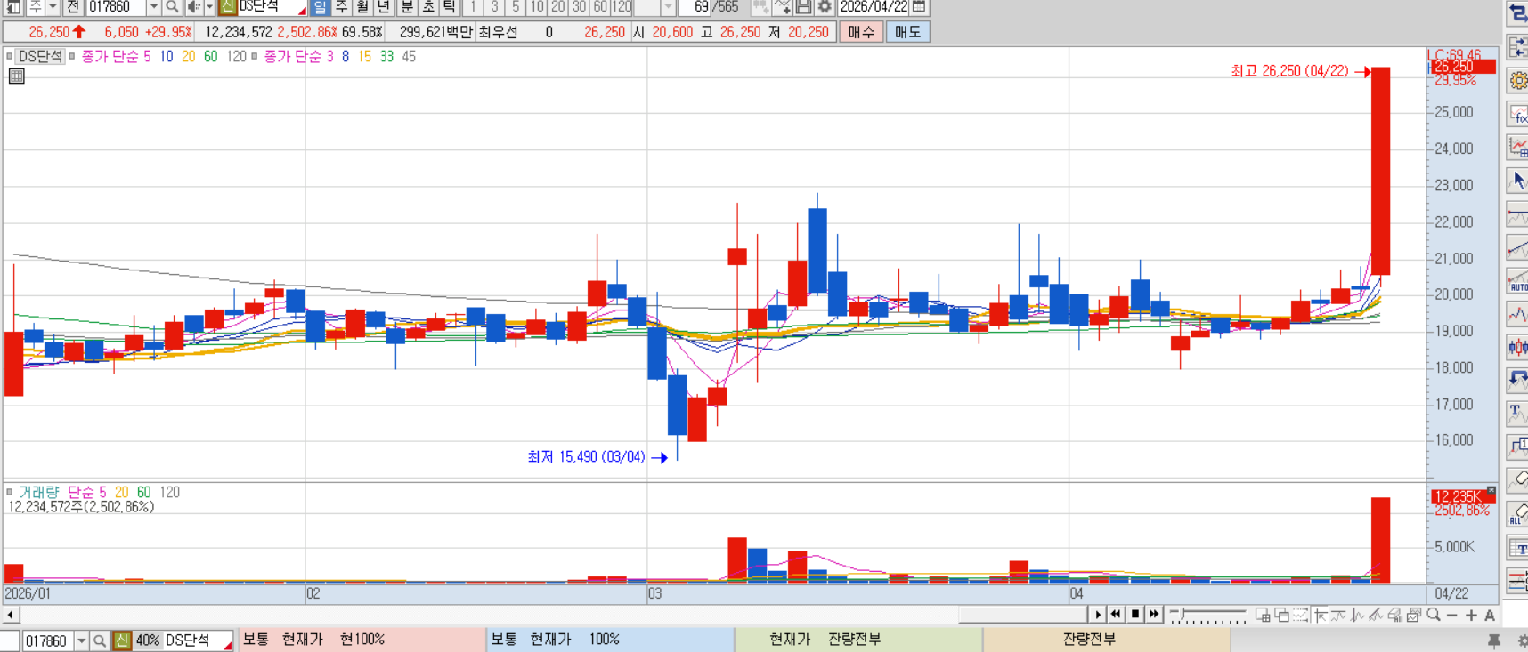Image resolution: width=1528 pixels, height=652 pixels.
Task: Expand the sound options dropdown arrow
Action: coord(209,7)
